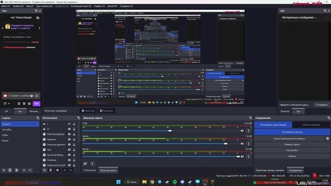Viewport: 331px width, 186px height.
Task: Remove selected scene using trash icon
Action: click(x=10, y=170)
